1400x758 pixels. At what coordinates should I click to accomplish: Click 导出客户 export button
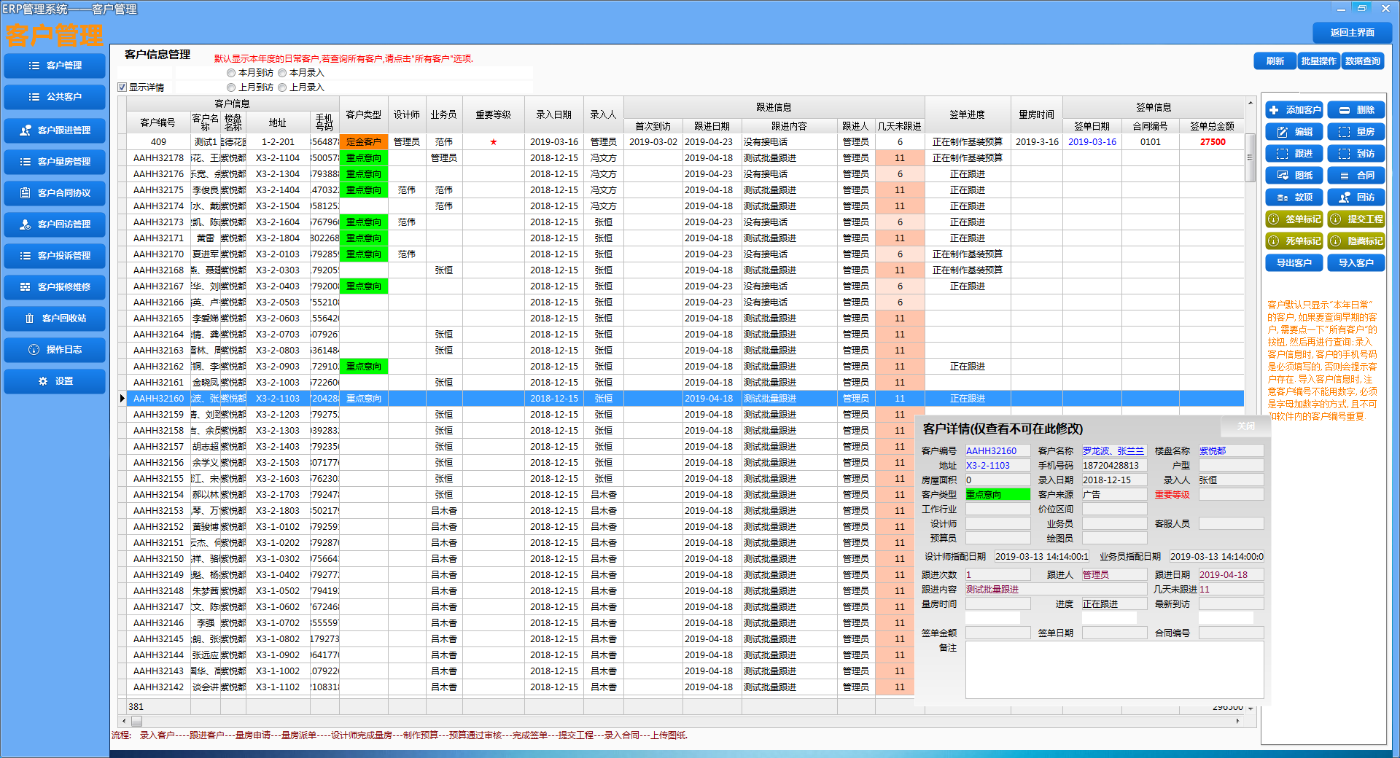pyautogui.click(x=1294, y=263)
